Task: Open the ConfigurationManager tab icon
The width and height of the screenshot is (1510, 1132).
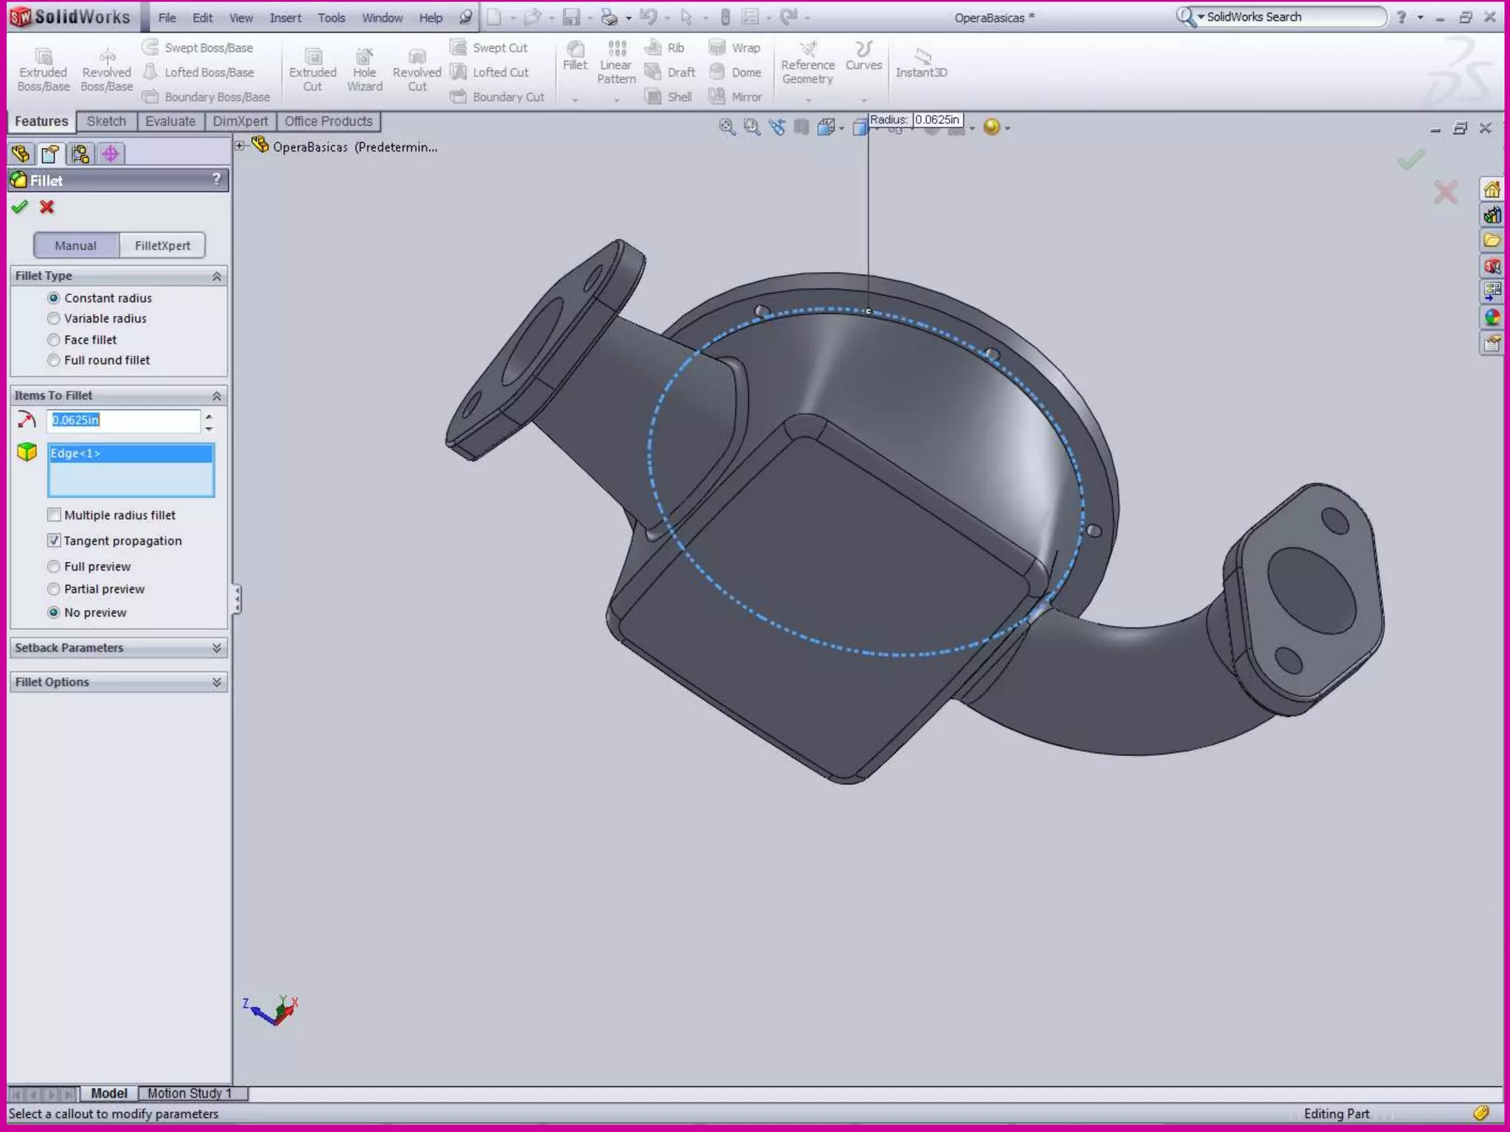Action: click(x=80, y=154)
